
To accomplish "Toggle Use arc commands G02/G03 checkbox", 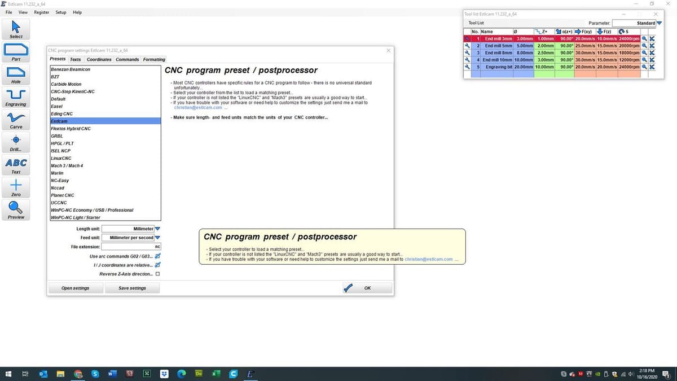I will pos(157,256).
